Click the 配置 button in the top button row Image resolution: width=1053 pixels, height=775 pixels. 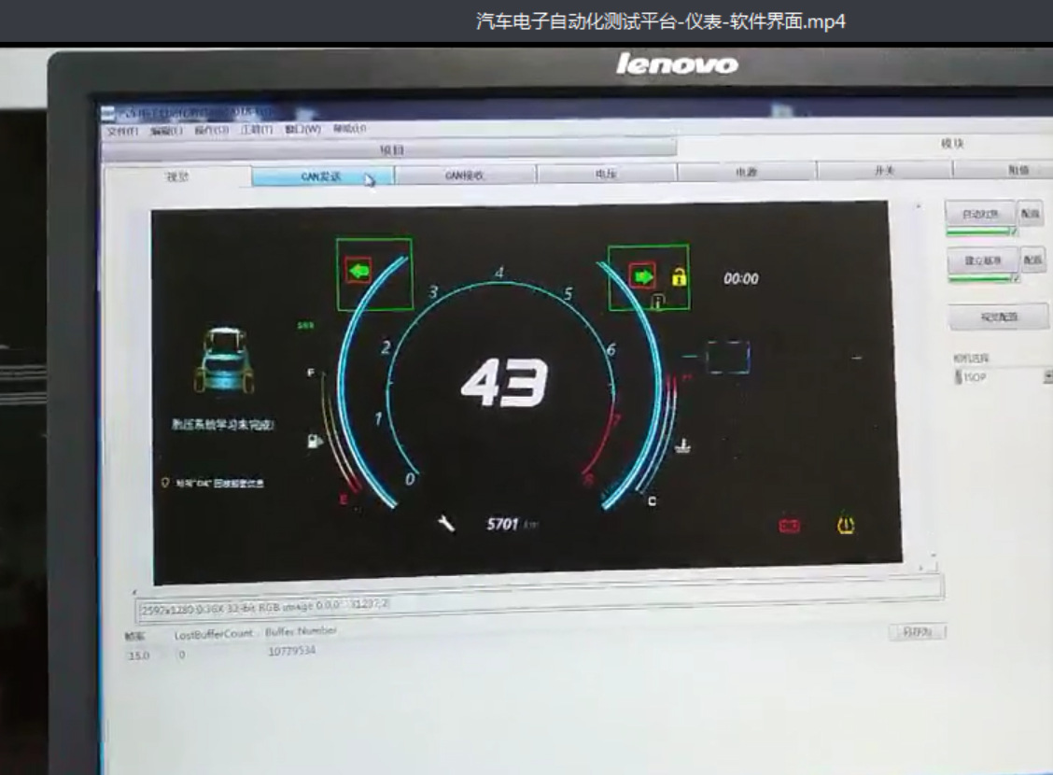point(1031,214)
